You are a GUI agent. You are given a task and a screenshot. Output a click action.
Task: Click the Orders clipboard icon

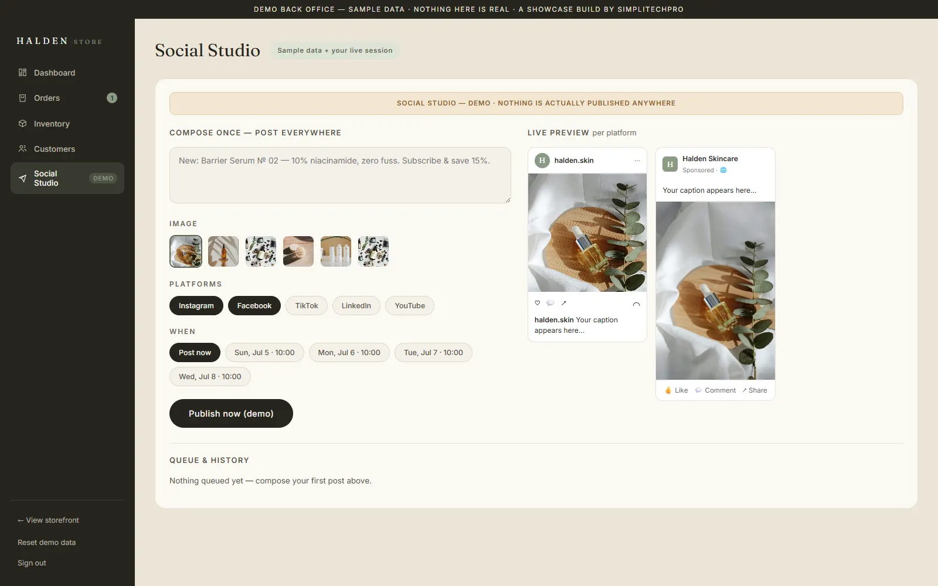click(22, 98)
